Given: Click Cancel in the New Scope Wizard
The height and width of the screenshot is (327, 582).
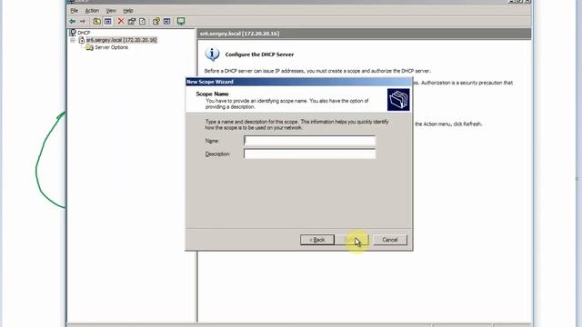Looking at the screenshot, I should [x=390, y=240].
